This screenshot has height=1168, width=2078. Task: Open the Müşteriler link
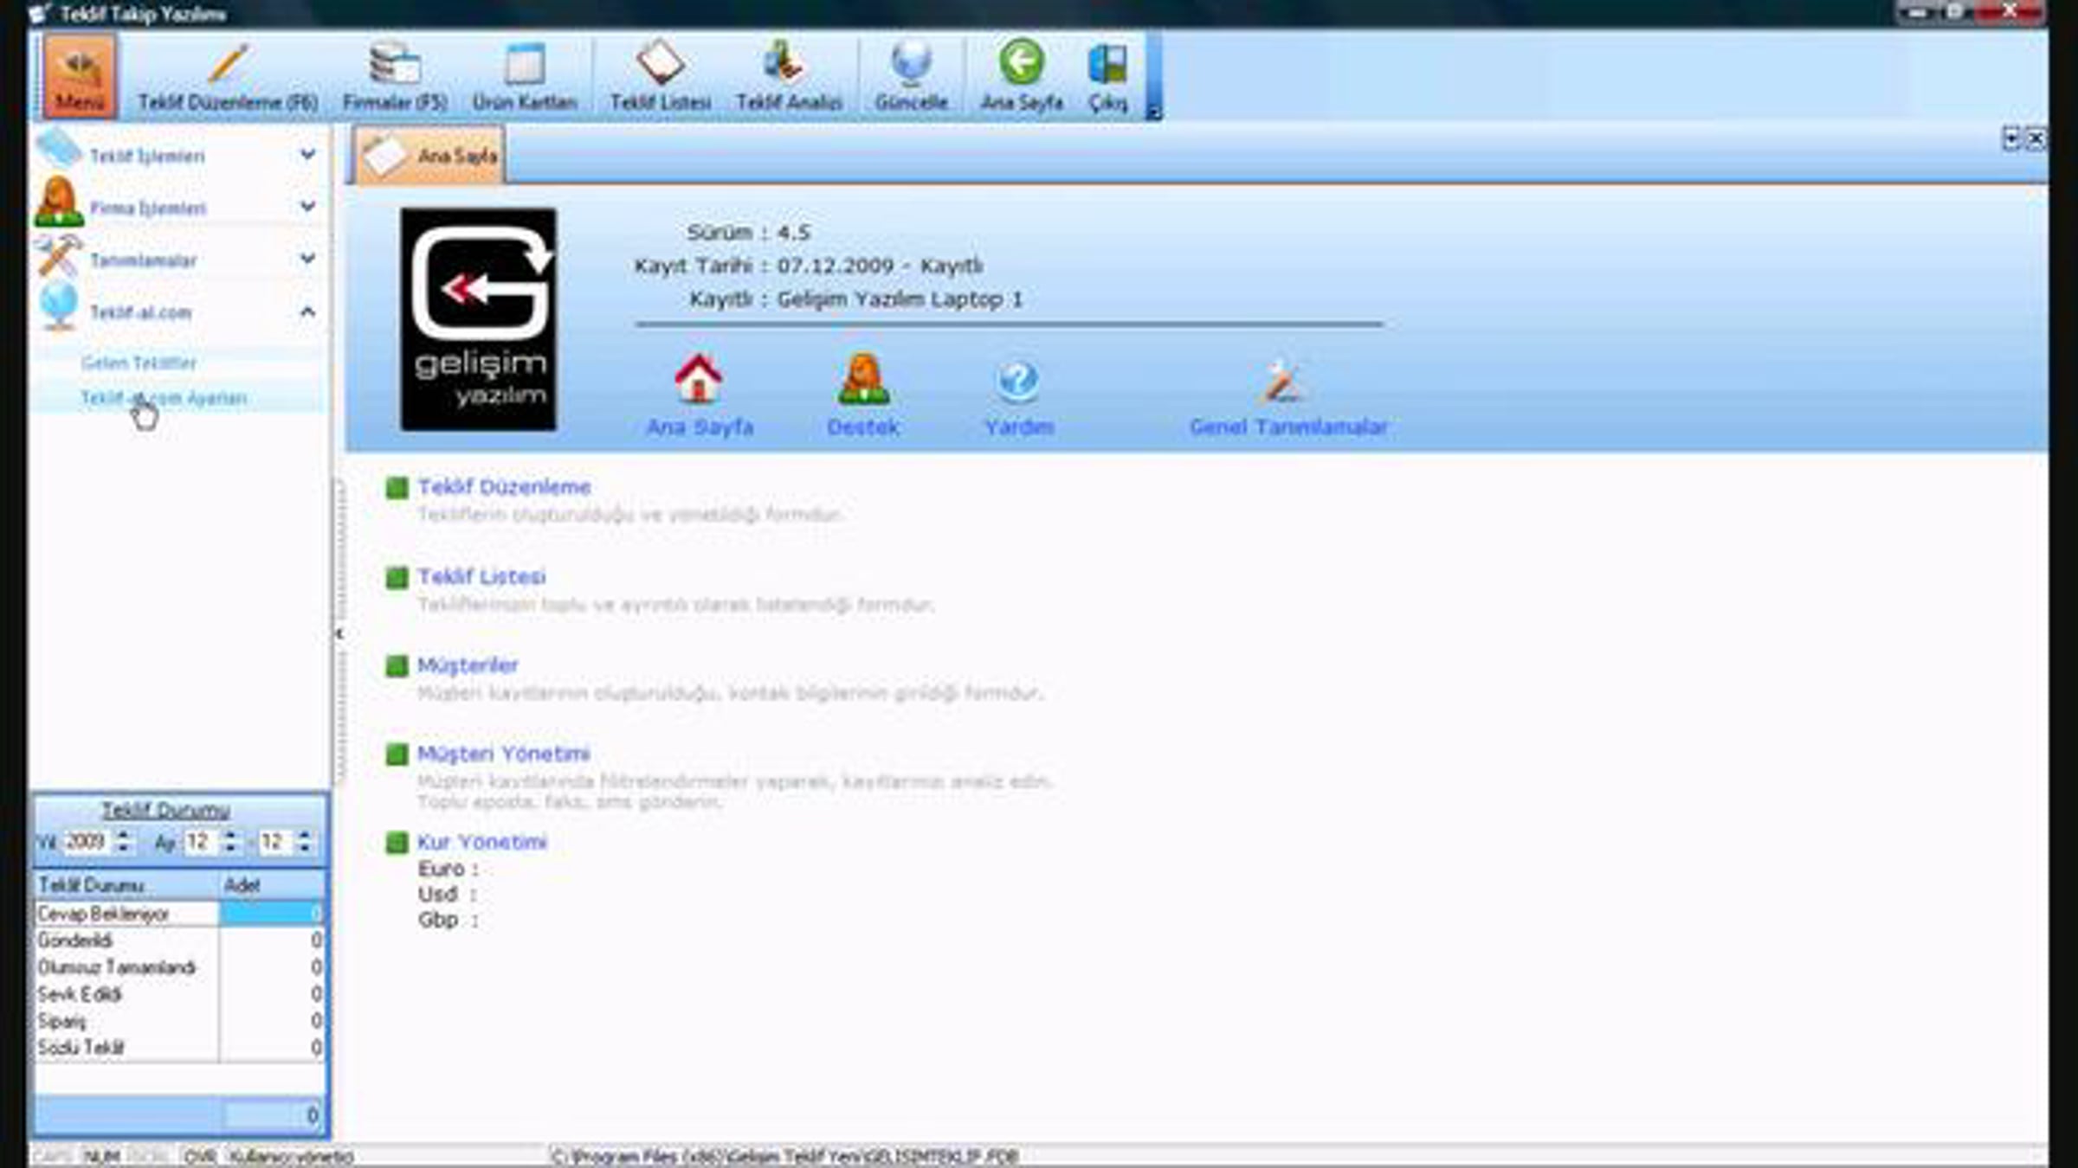pyautogui.click(x=468, y=665)
